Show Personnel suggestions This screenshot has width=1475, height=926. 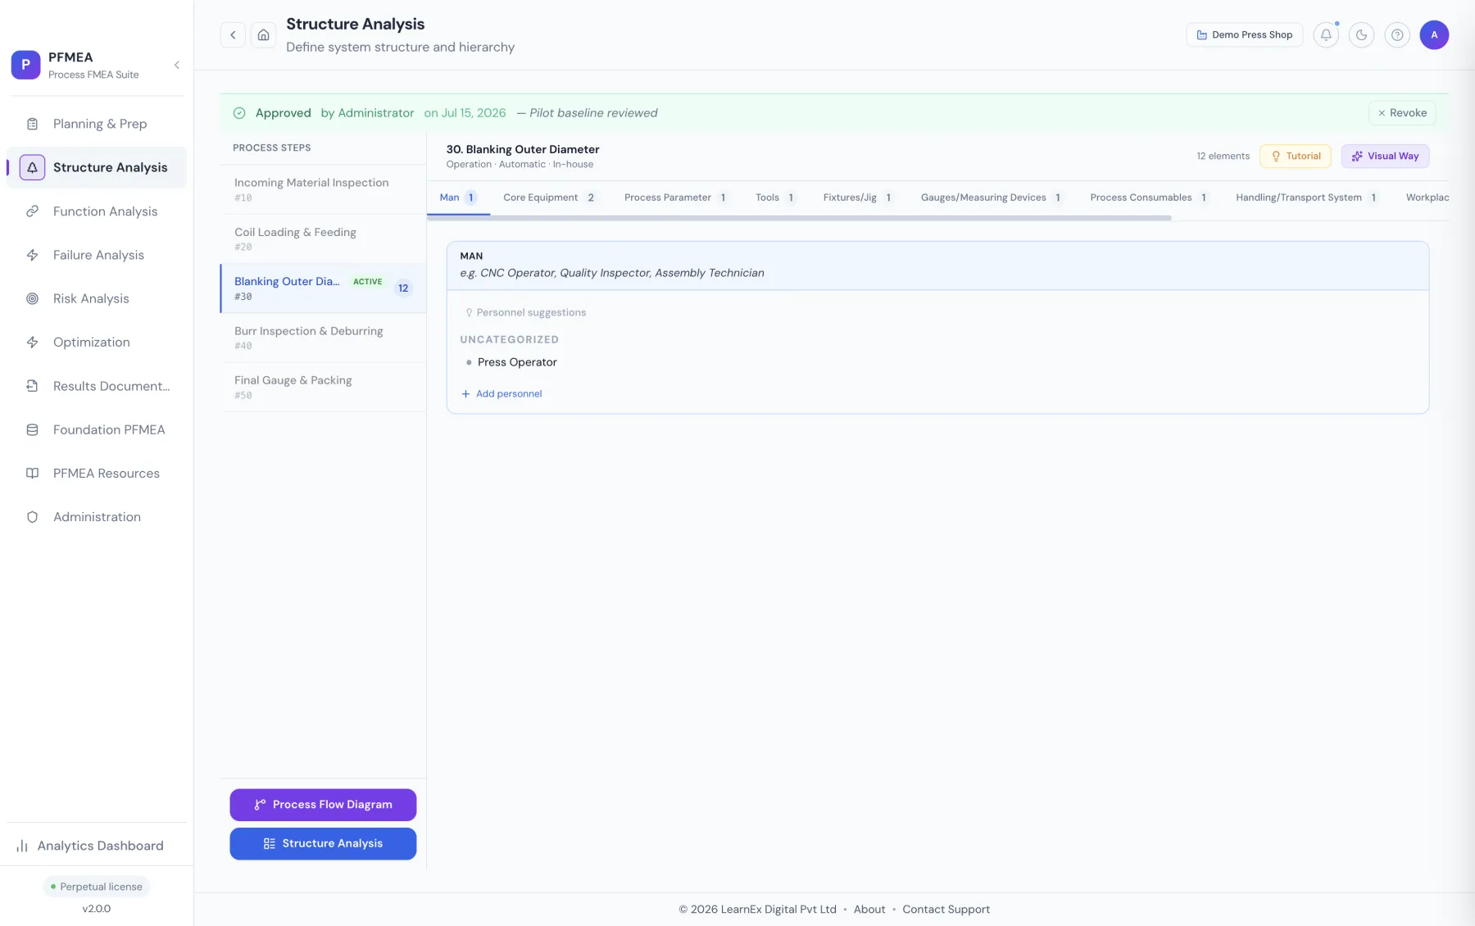[x=525, y=312]
